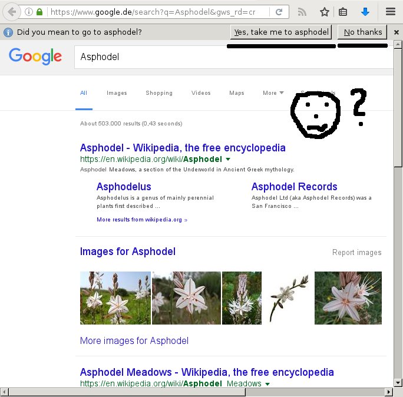The width and height of the screenshot is (403, 397).
Task: Open first asphodel flower field thumbnail
Action: (115, 298)
